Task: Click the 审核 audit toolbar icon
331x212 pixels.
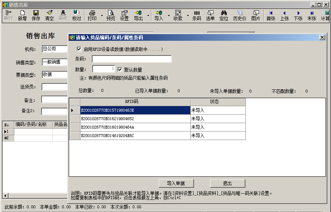Action: pos(63,15)
